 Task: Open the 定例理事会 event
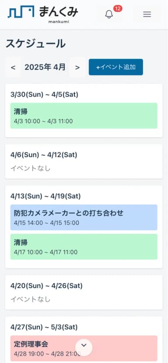[84, 348]
